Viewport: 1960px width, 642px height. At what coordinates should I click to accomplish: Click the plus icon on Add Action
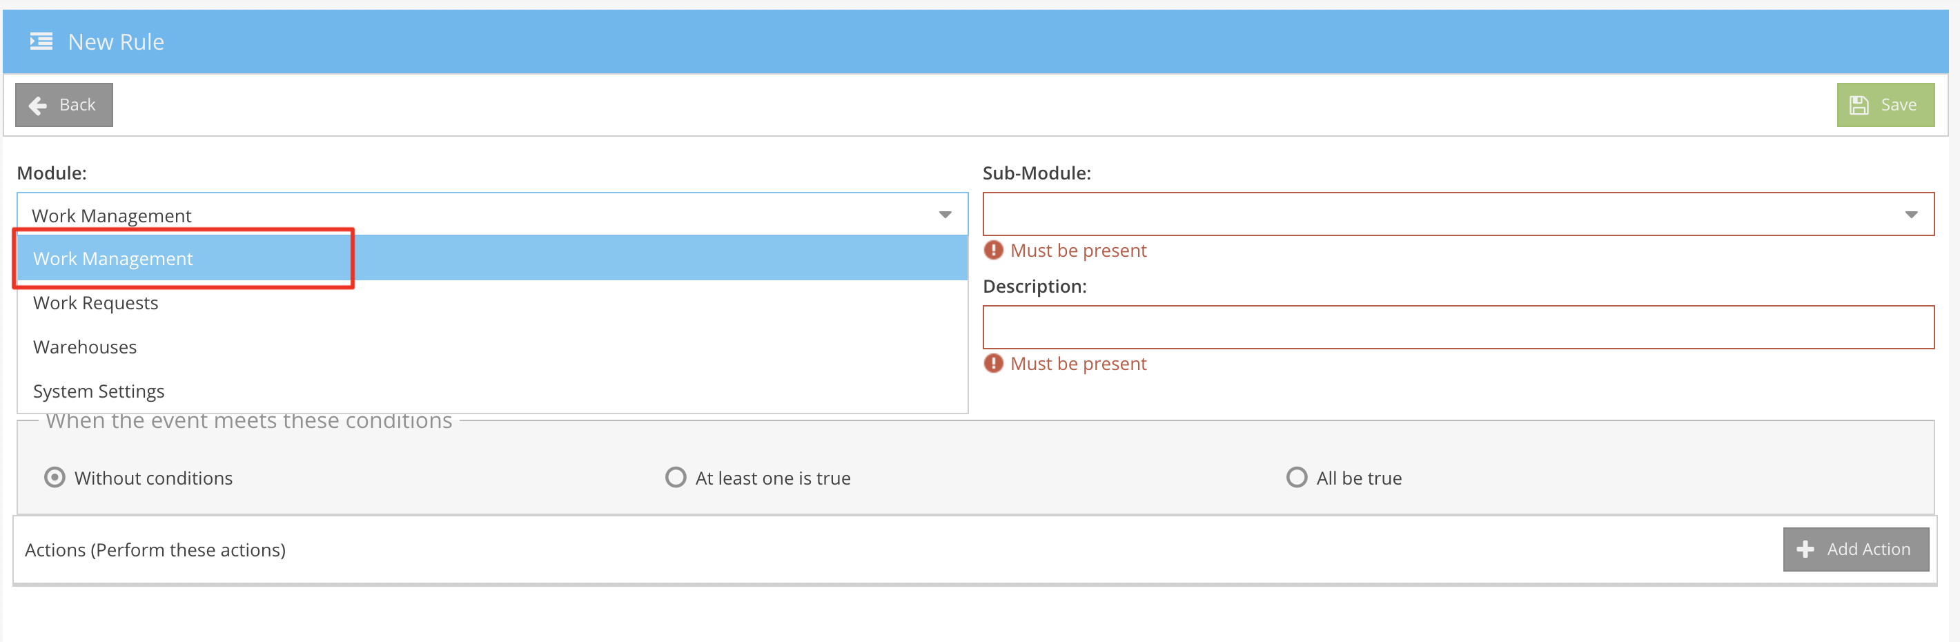pos(1805,549)
